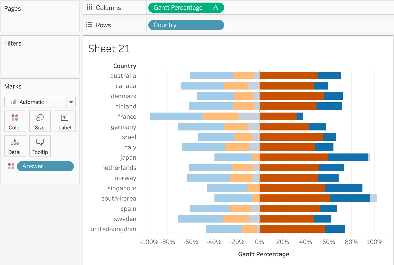Expand the mark type dropdown arrow

point(71,102)
